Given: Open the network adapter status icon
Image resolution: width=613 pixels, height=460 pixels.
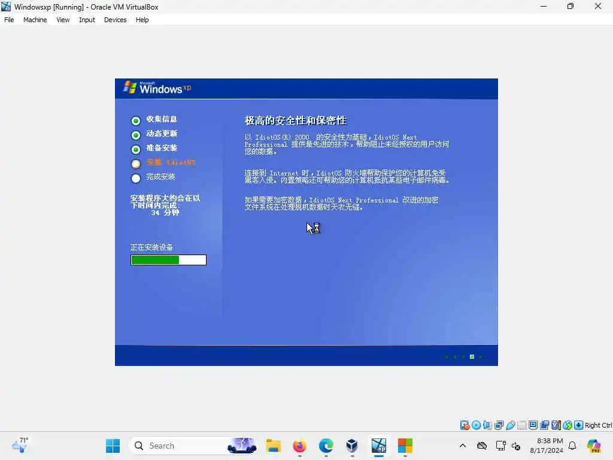Looking at the screenshot, I should pyautogui.click(x=499, y=425).
